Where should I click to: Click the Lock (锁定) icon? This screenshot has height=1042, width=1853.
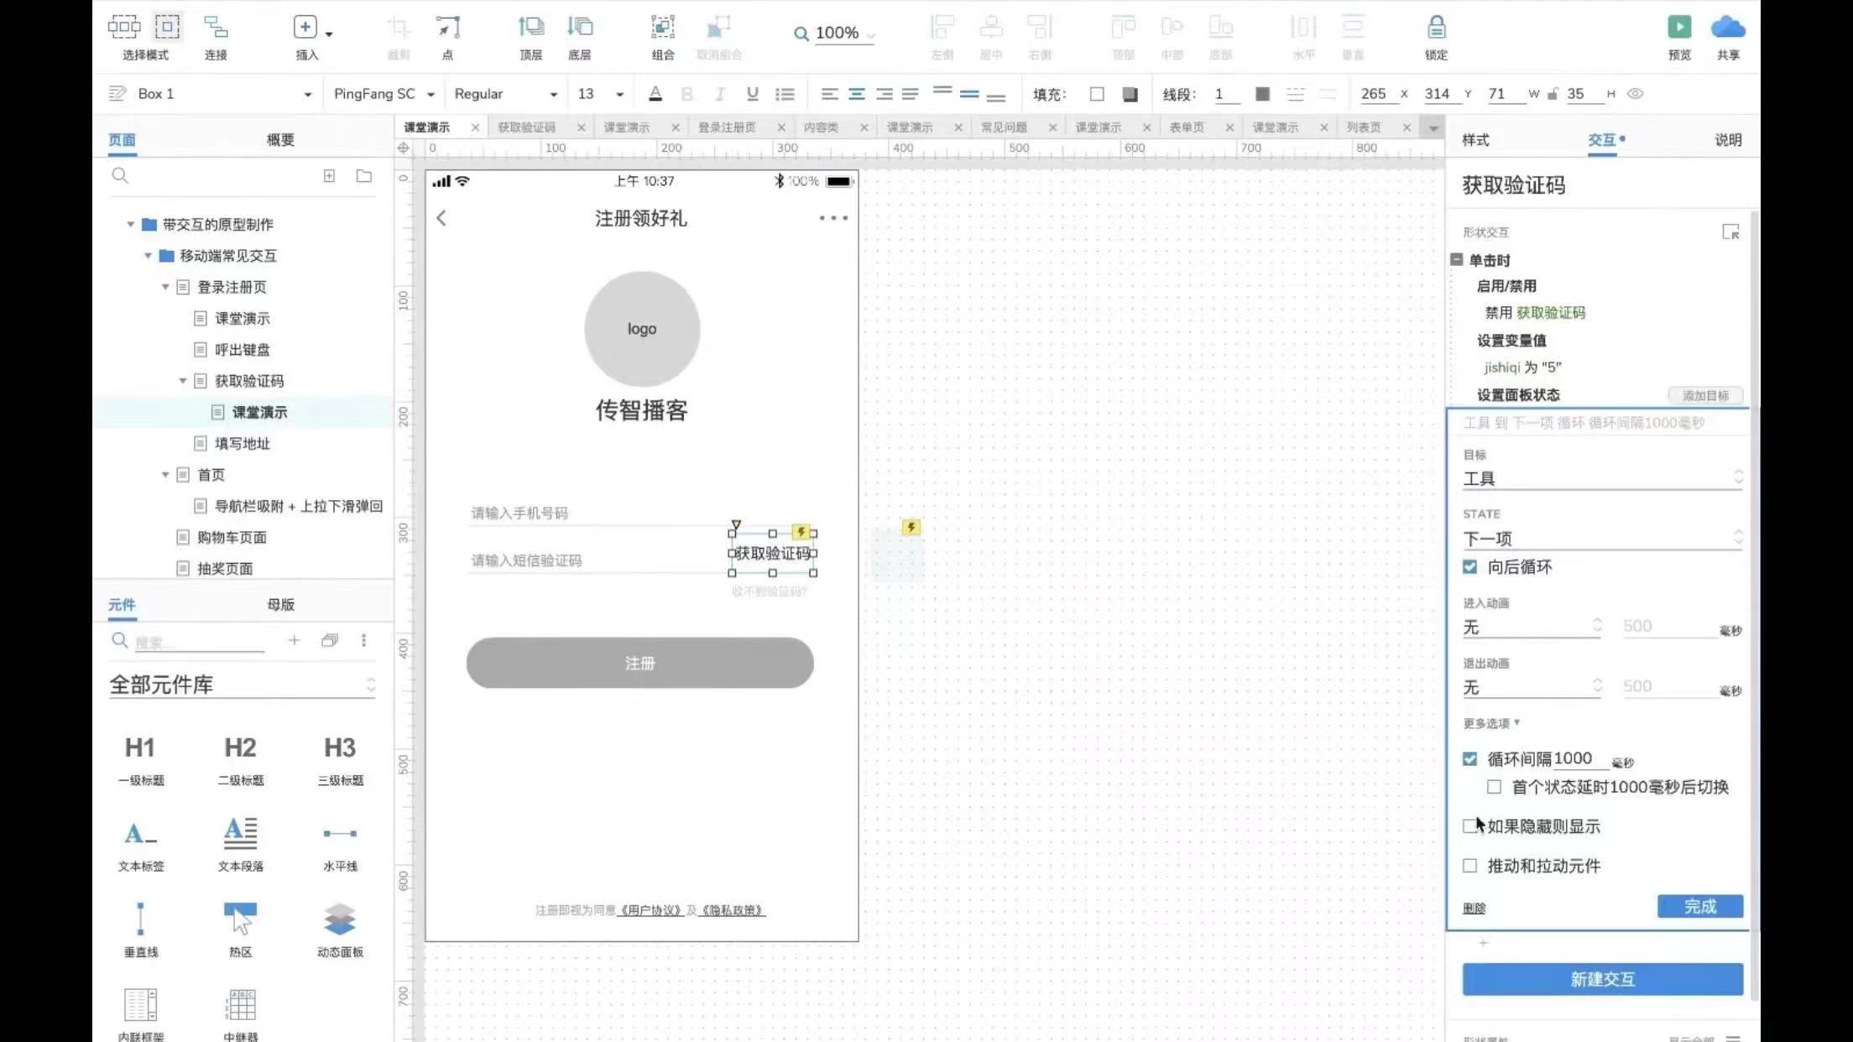click(1436, 28)
